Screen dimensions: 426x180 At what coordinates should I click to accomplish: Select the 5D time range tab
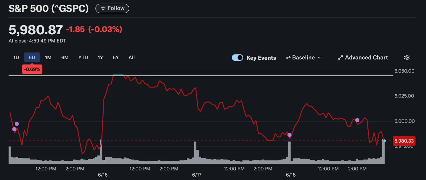point(32,57)
